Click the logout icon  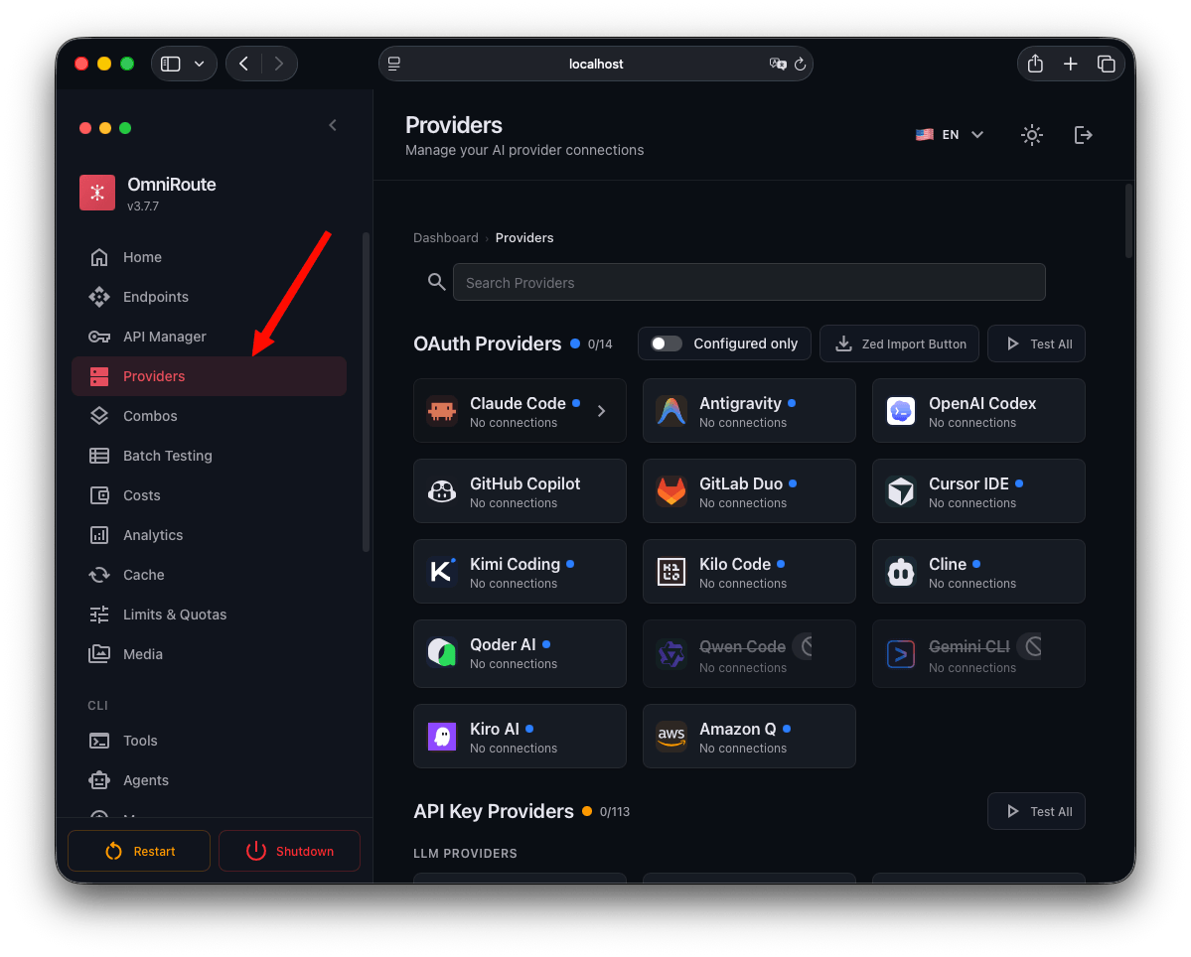click(1083, 135)
